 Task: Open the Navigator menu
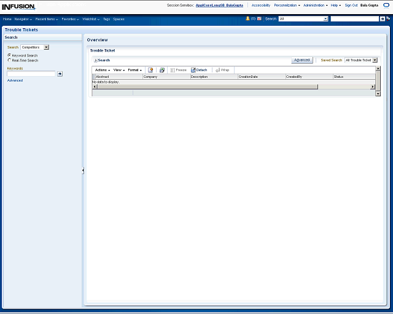coord(23,19)
